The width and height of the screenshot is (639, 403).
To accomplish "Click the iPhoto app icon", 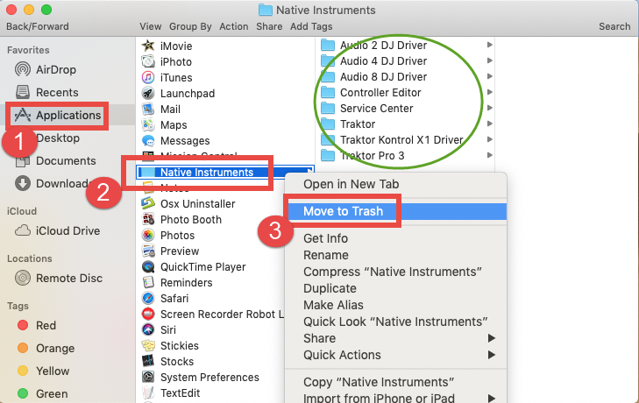I will pos(148,61).
